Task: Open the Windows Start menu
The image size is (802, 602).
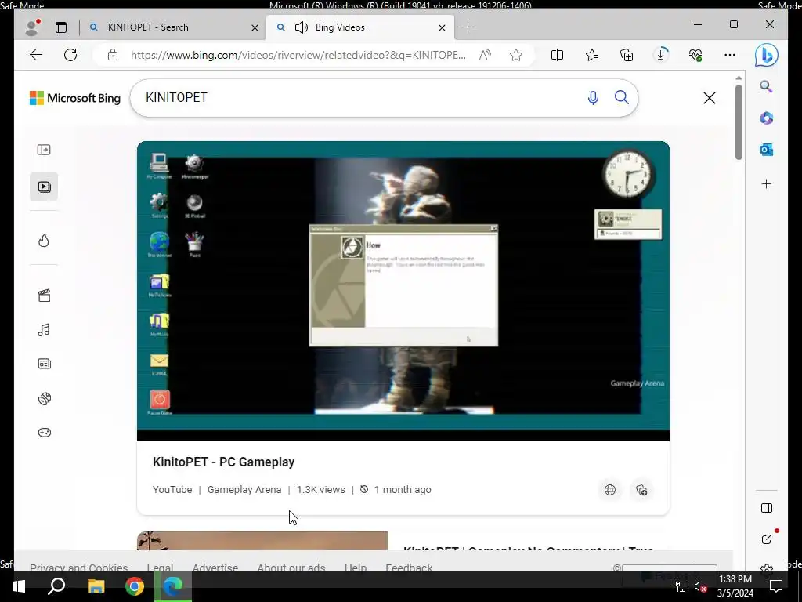Action: 19,586
